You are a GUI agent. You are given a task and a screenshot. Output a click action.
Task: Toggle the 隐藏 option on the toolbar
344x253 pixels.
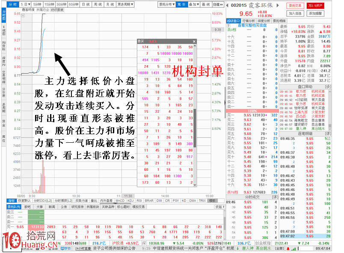click(217, 4)
